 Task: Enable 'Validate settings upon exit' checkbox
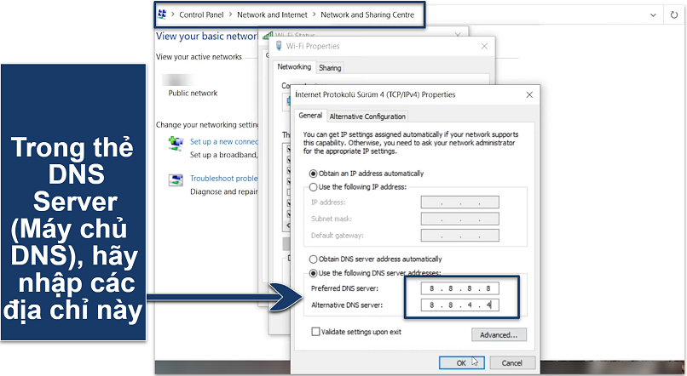click(316, 331)
